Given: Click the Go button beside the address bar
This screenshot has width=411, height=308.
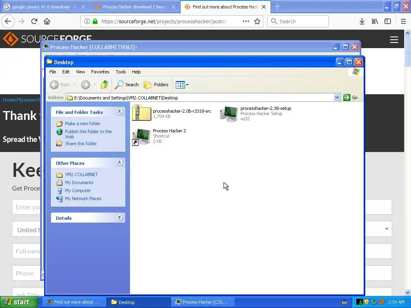Looking at the screenshot, I should [351, 97].
